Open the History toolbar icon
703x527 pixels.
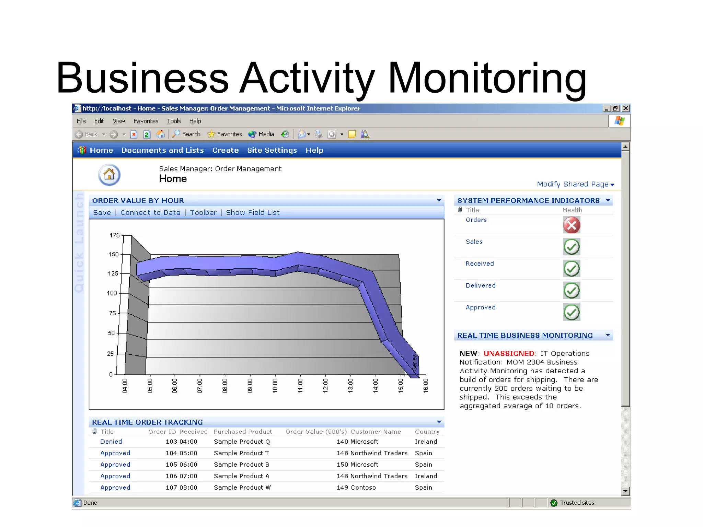285,134
